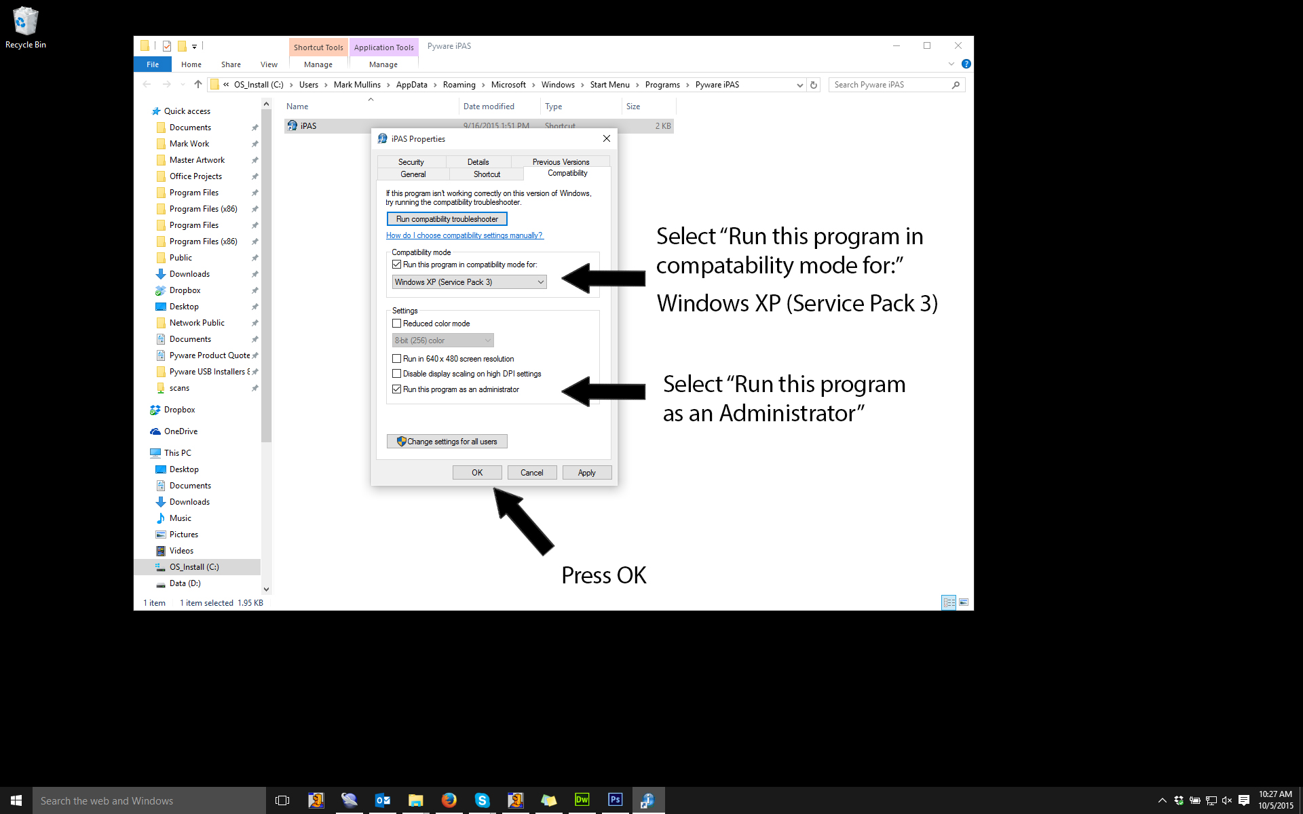Open the Security tab
The width and height of the screenshot is (1303, 814).
click(411, 162)
